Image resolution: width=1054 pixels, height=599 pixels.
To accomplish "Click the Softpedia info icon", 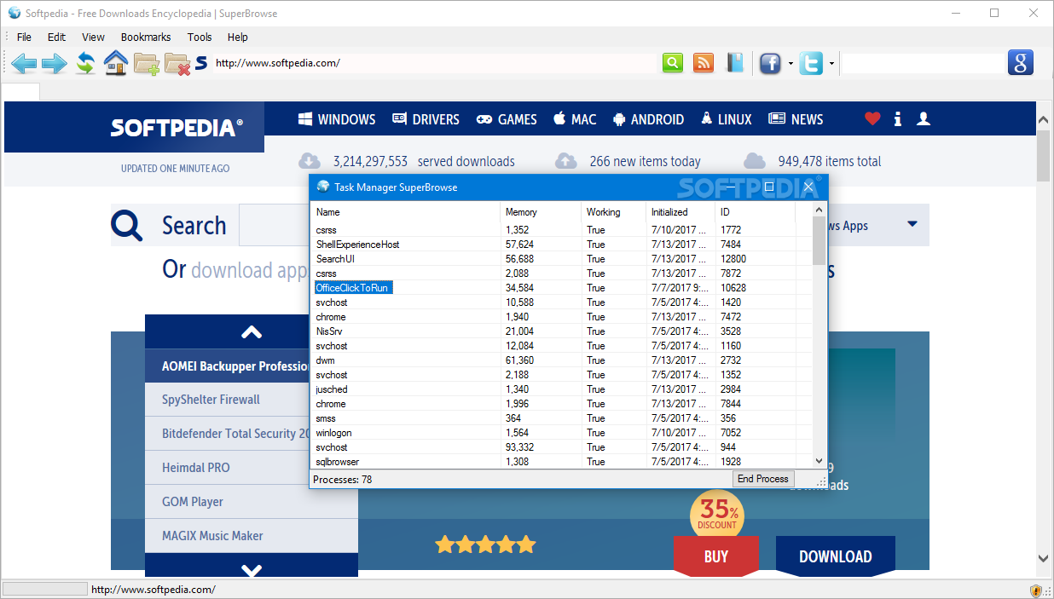I will (897, 119).
